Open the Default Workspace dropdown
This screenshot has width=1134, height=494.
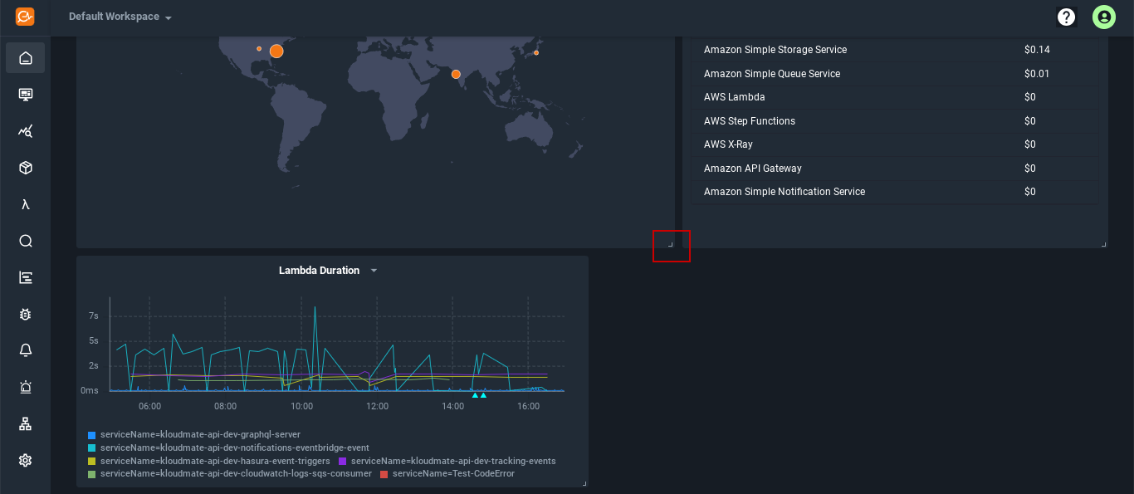click(x=120, y=16)
